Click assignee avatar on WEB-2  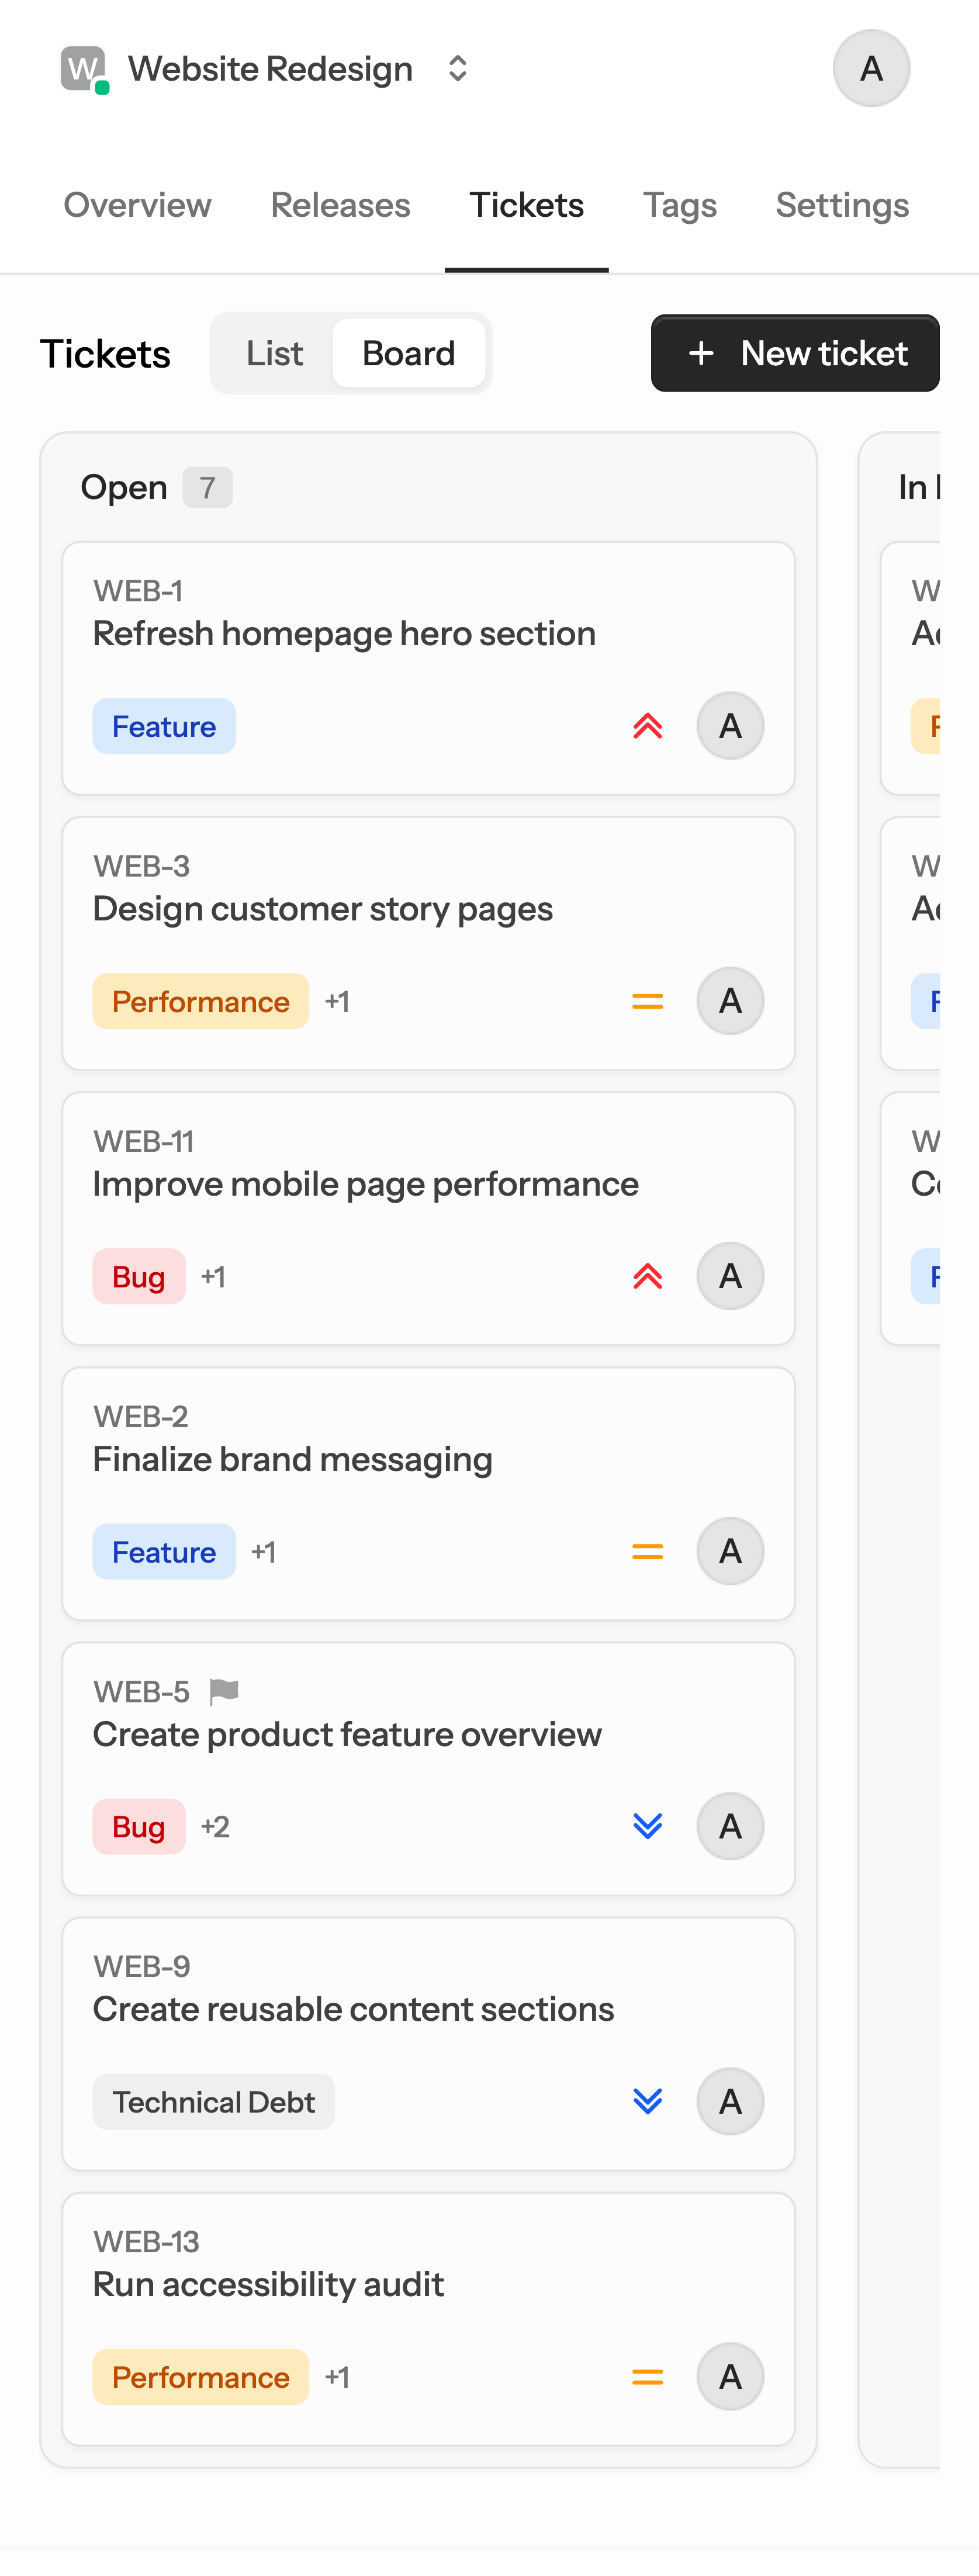tap(730, 1551)
